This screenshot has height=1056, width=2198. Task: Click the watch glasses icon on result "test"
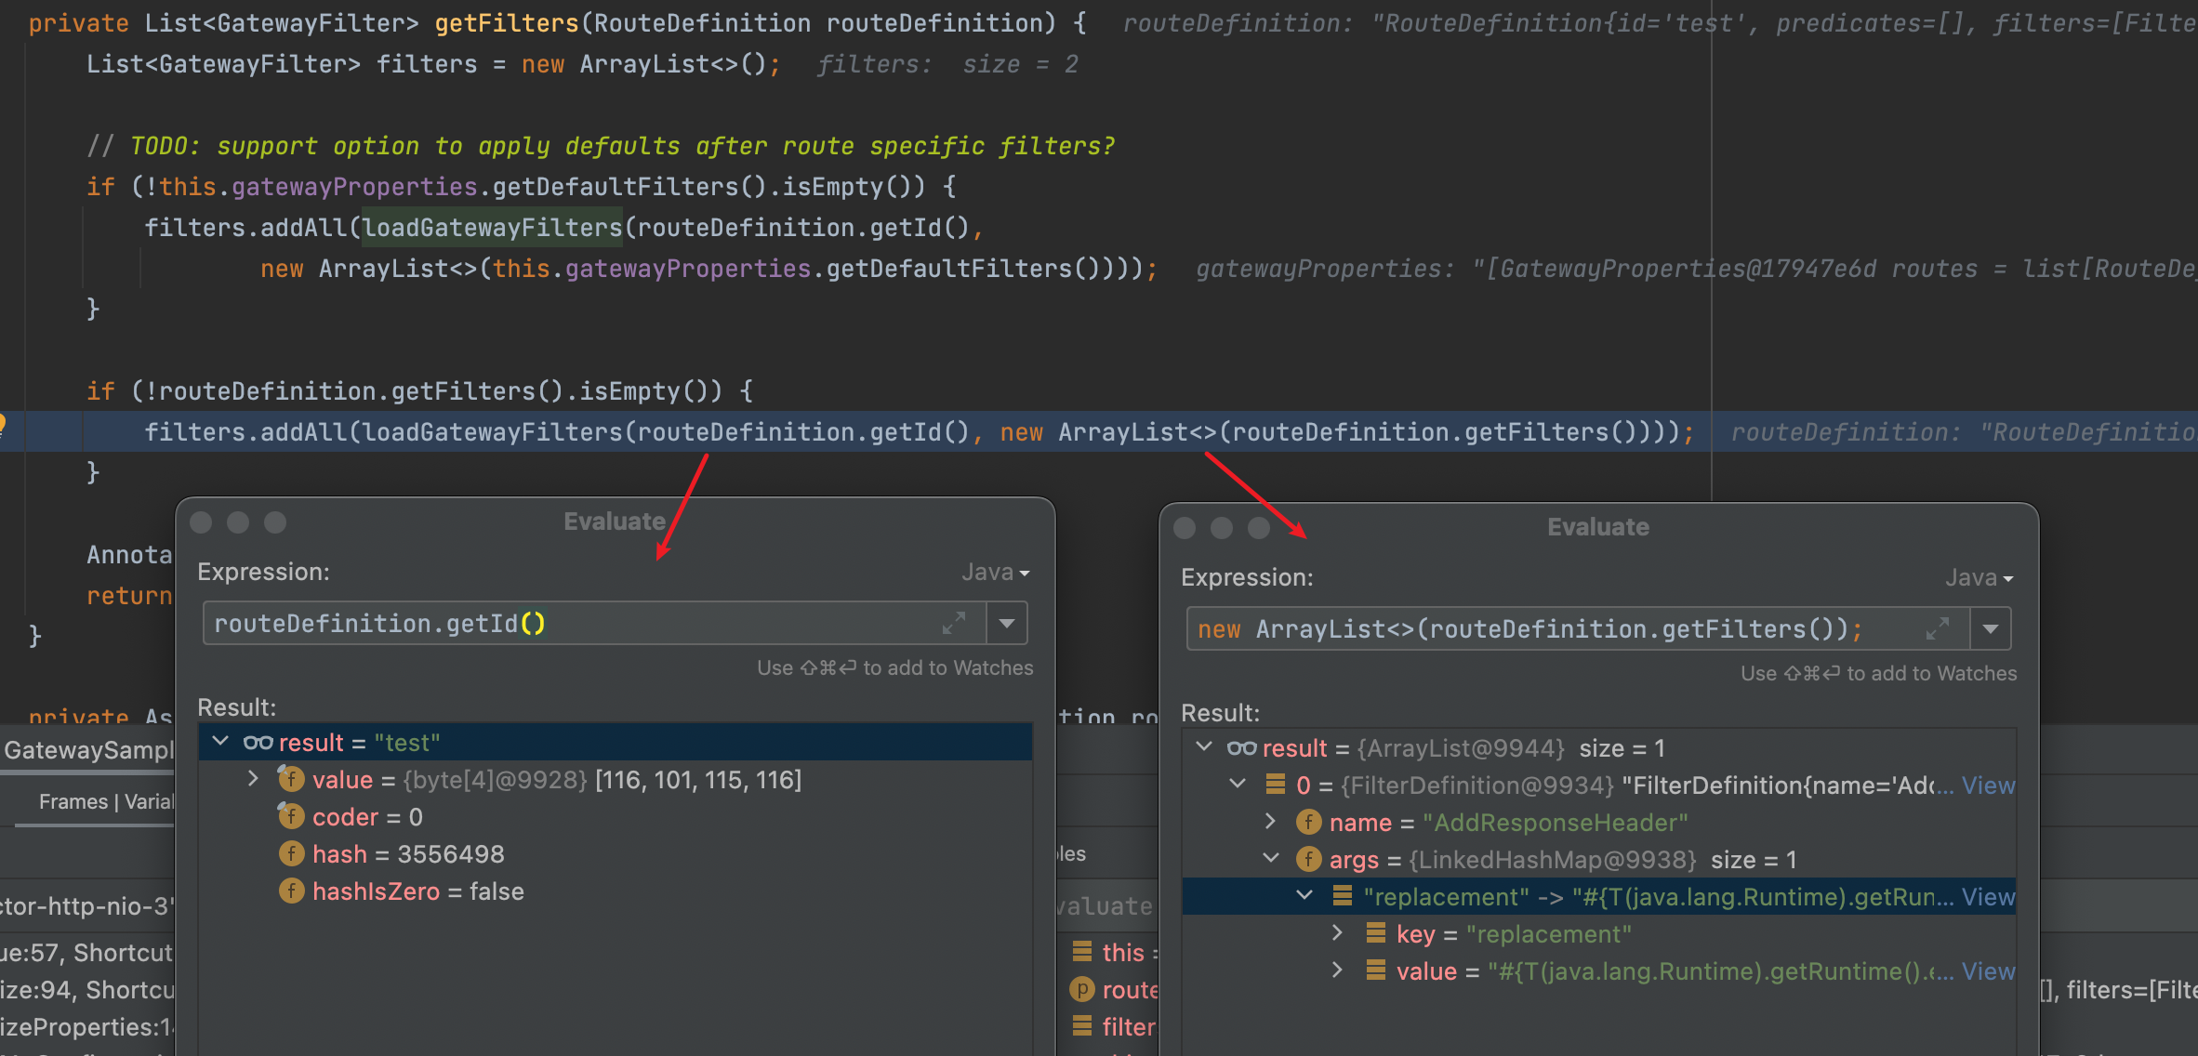pos(258,742)
